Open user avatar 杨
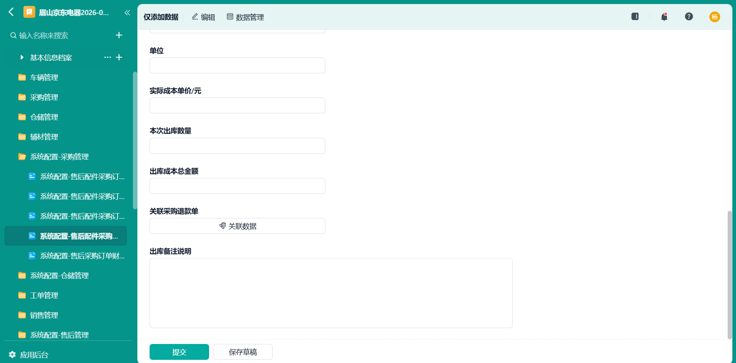 tap(715, 17)
